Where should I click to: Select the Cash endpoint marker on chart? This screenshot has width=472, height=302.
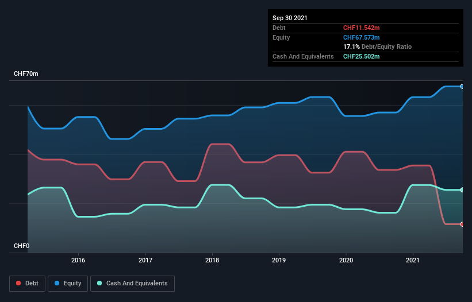(462, 190)
